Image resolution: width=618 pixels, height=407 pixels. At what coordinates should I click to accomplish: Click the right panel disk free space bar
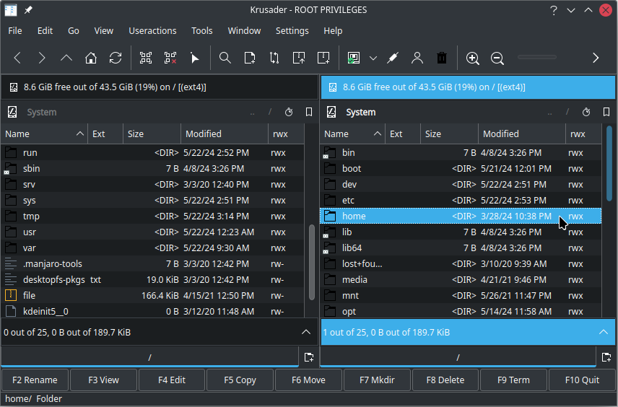[468, 87]
